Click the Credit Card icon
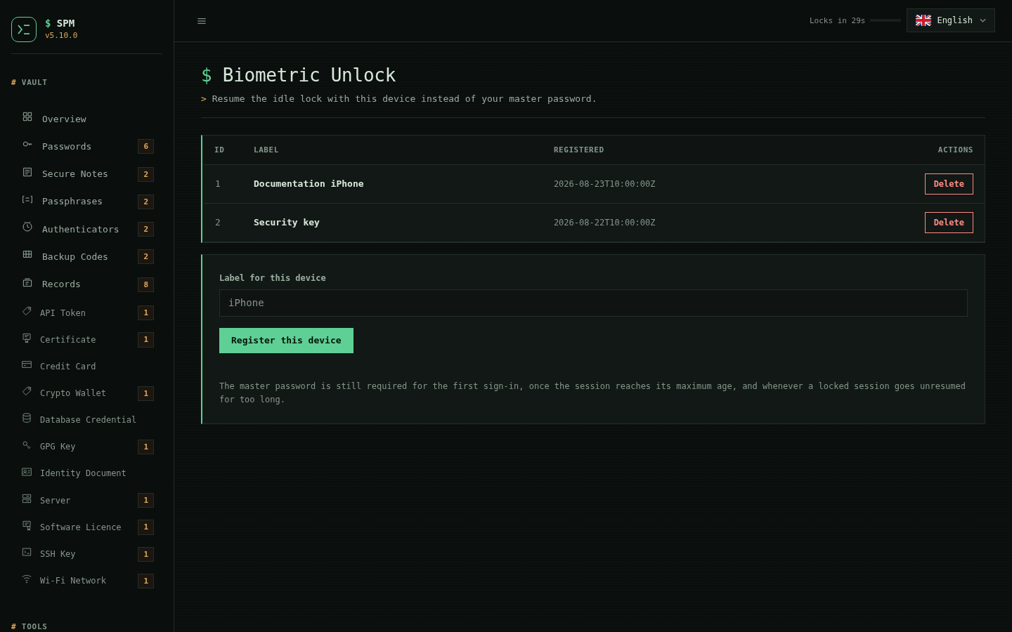This screenshot has height=632, width=1012. pos(27,364)
